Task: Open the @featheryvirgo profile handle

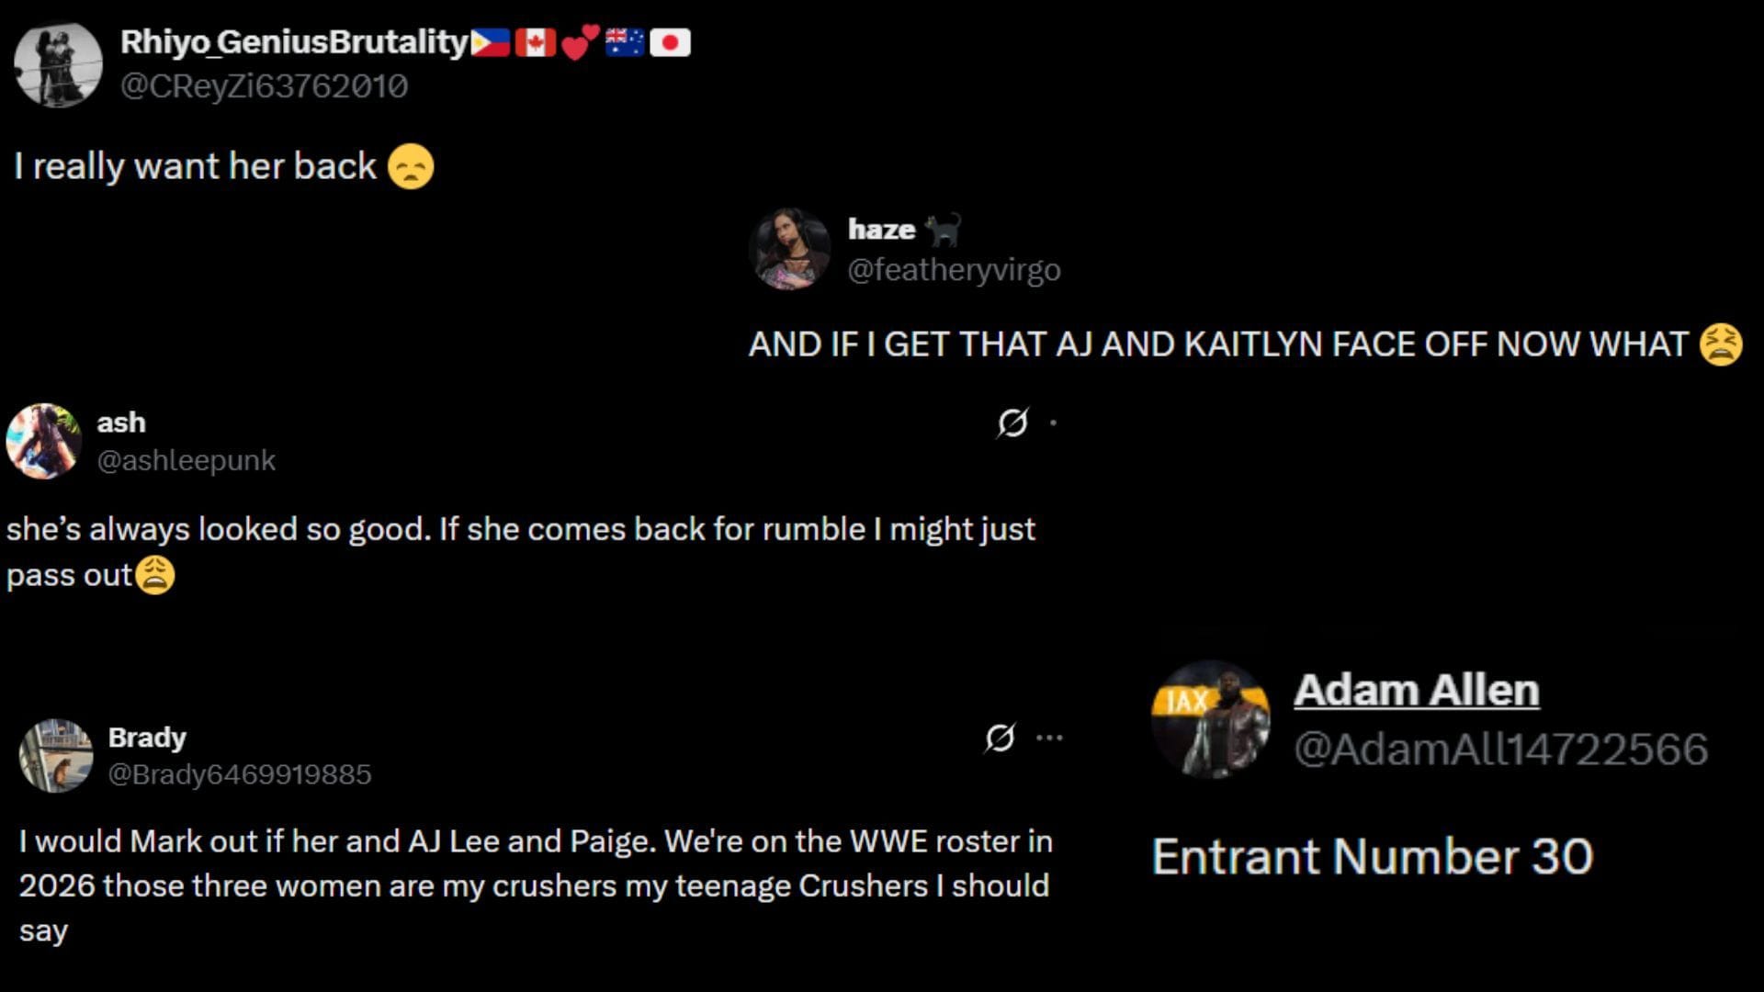Action: click(x=954, y=269)
